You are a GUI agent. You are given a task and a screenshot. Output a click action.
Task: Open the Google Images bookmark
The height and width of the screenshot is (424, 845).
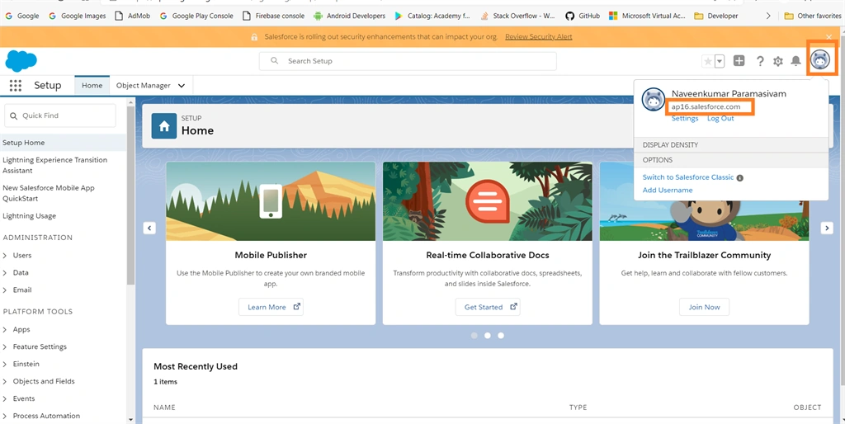pyautogui.click(x=78, y=16)
